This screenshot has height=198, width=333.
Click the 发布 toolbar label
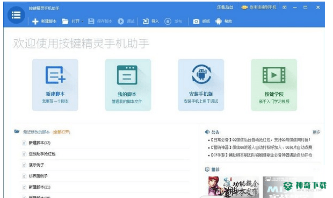click(x=178, y=22)
